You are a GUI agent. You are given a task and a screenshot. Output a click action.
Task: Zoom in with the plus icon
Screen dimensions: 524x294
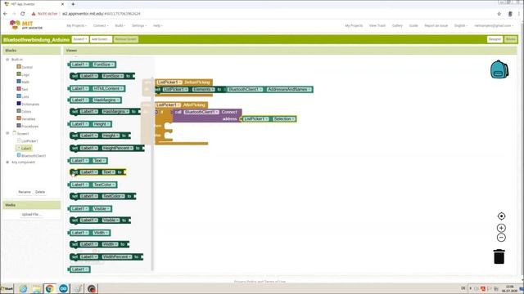click(x=501, y=228)
